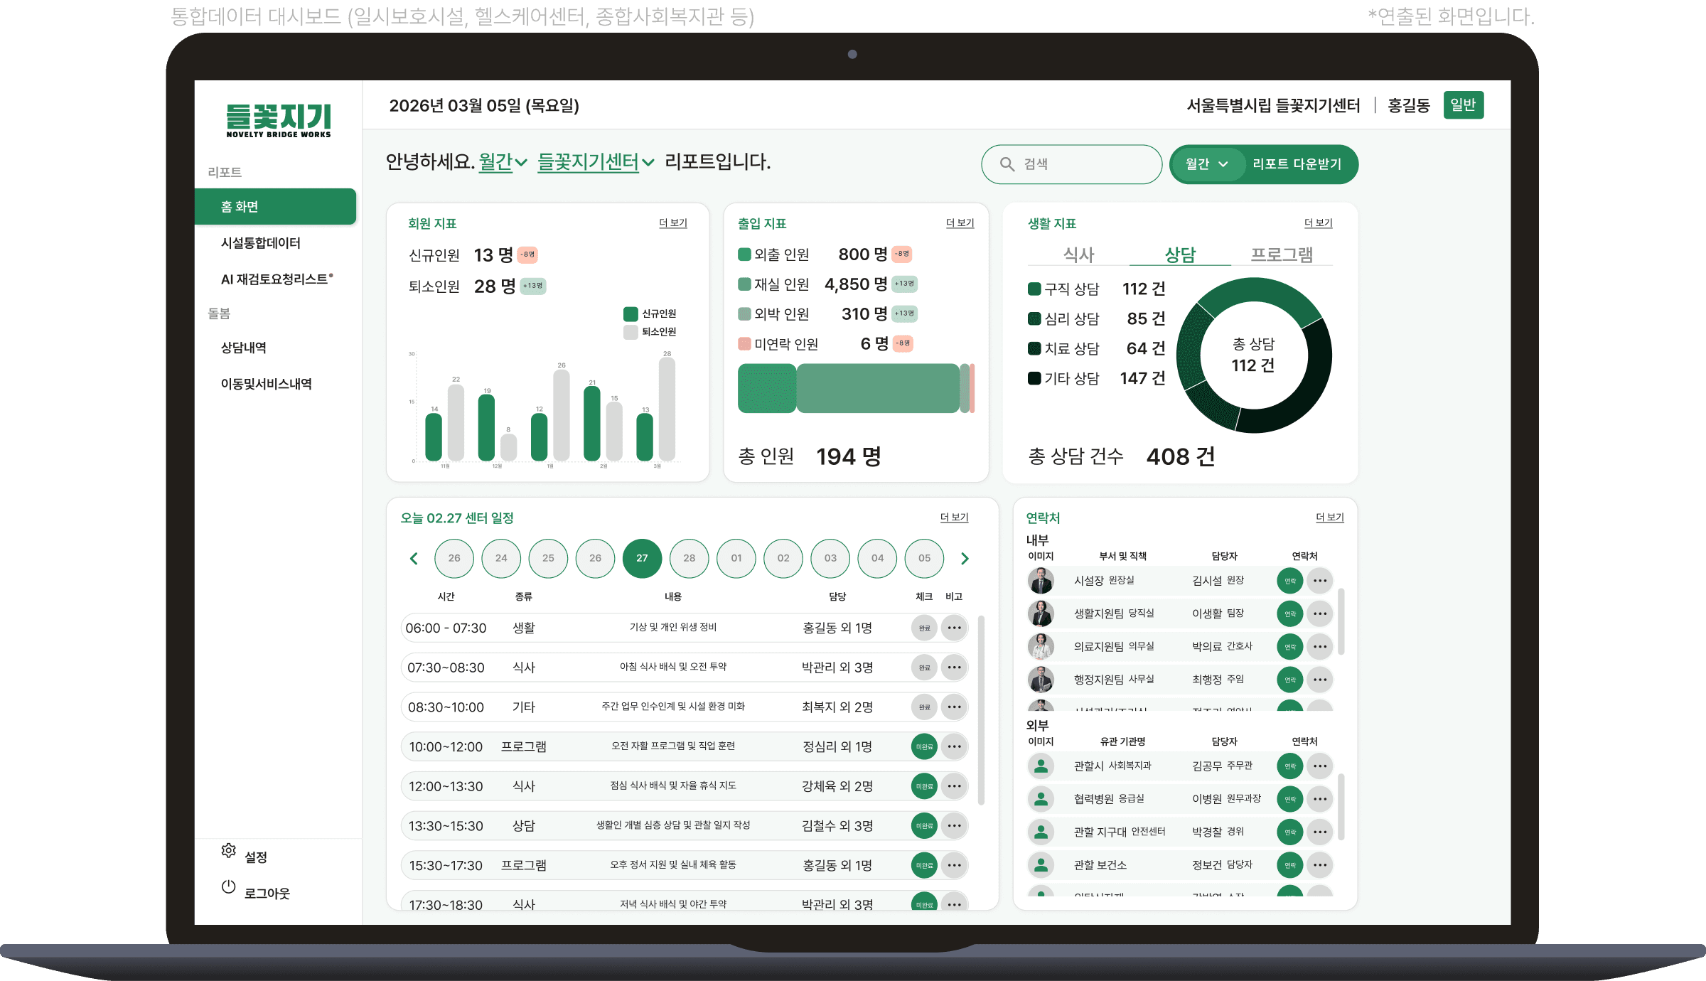This screenshot has width=1706, height=981.
Task: Open AI 재검토요청리스트 in sidebar
Action: [276, 279]
